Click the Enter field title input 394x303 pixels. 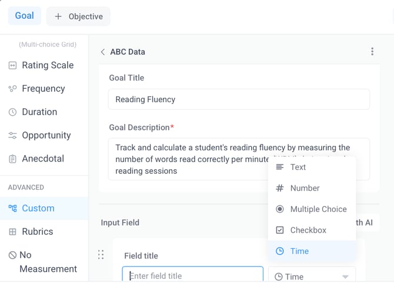point(192,276)
